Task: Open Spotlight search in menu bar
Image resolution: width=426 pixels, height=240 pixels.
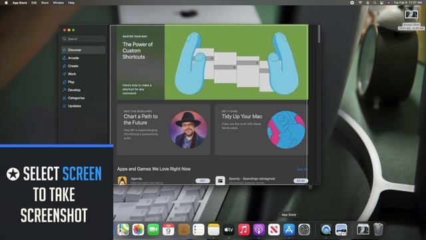Action: (x=375, y=3)
